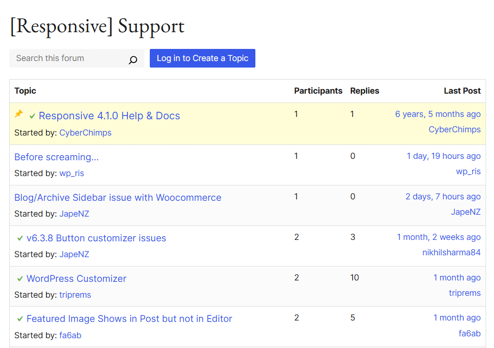This screenshot has height=348, width=494.
Task: Click the Last Post column header
Action: (462, 91)
